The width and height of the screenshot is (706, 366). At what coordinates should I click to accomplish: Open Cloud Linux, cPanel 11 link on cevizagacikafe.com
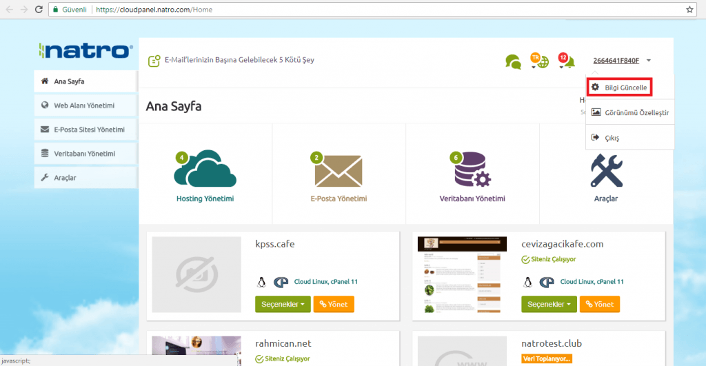point(592,282)
